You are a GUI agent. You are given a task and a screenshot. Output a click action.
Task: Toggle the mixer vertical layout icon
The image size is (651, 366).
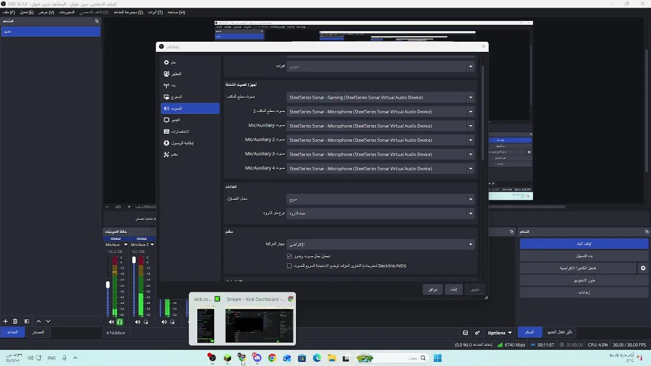point(465,333)
